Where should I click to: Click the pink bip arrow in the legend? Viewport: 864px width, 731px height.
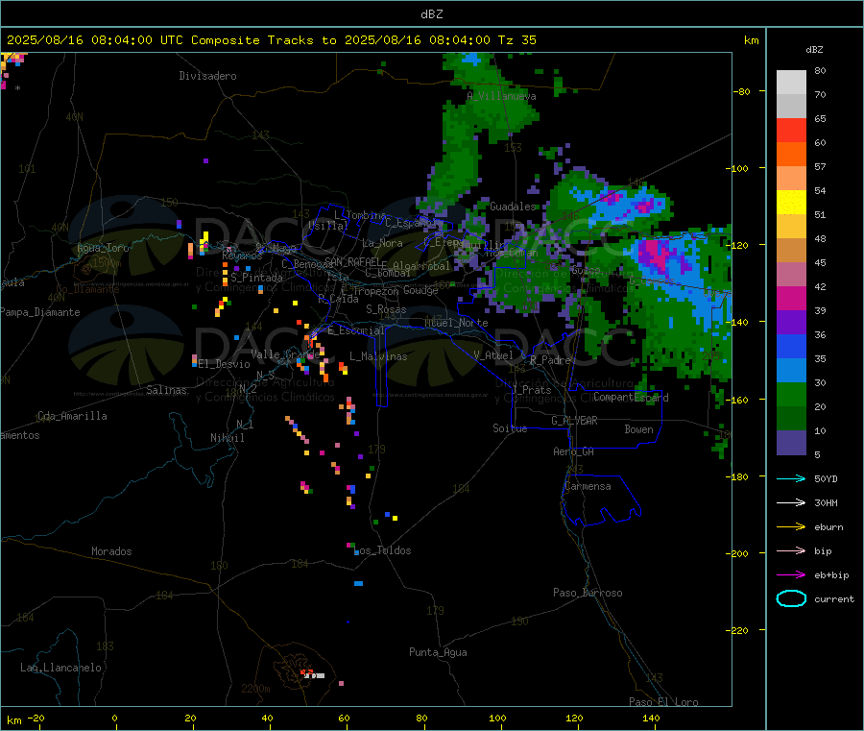point(791,550)
